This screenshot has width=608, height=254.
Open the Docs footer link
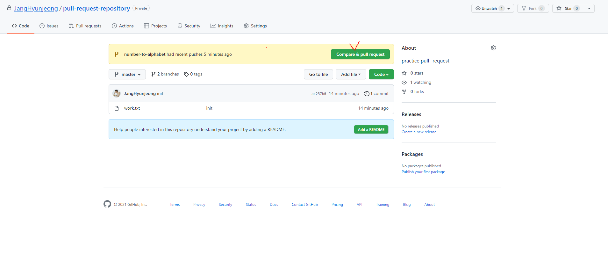click(274, 205)
